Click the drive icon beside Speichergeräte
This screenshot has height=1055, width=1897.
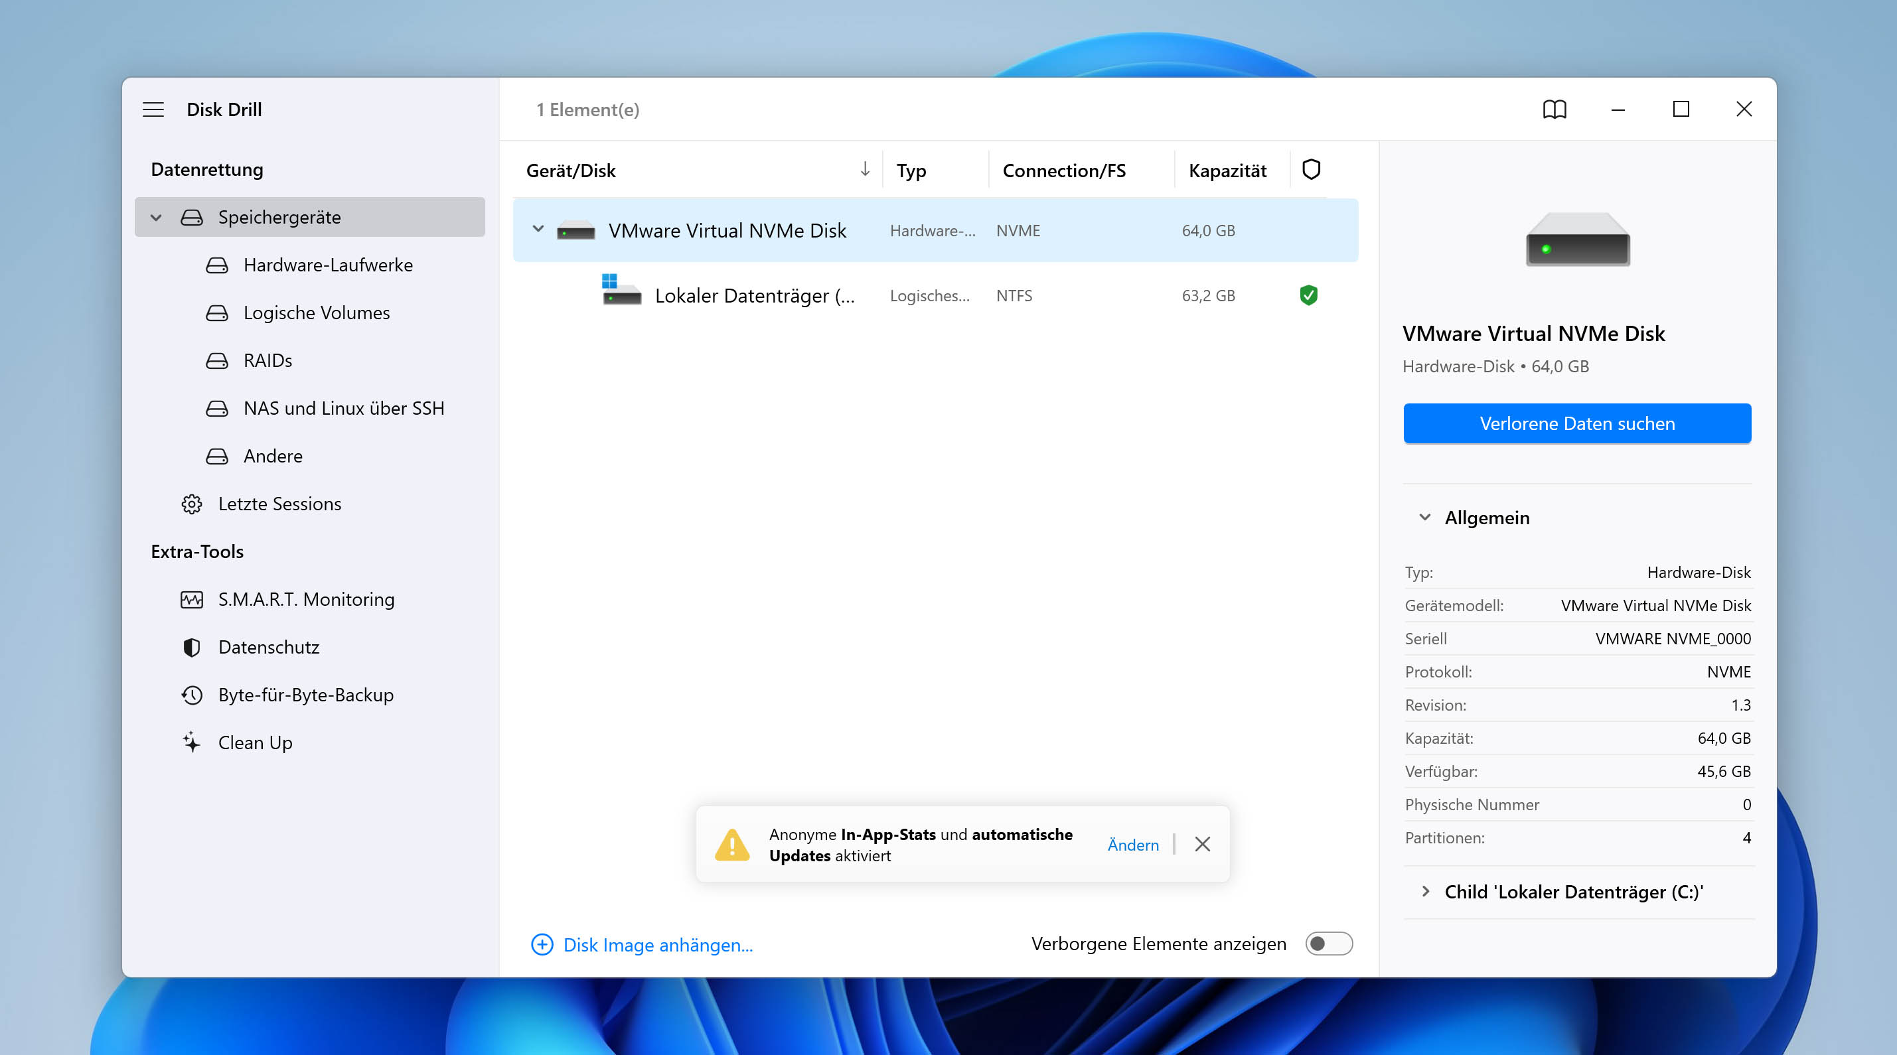191,217
